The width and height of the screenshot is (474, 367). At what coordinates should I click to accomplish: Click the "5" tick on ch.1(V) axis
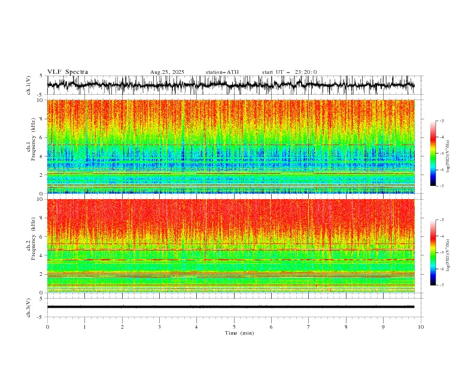click(x=41, y=76)
